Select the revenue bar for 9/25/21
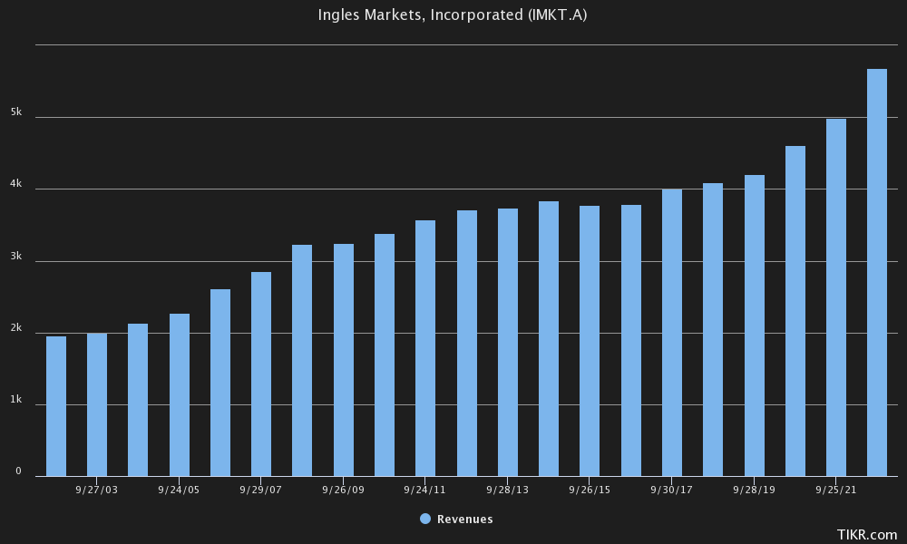 pos(836,297)
